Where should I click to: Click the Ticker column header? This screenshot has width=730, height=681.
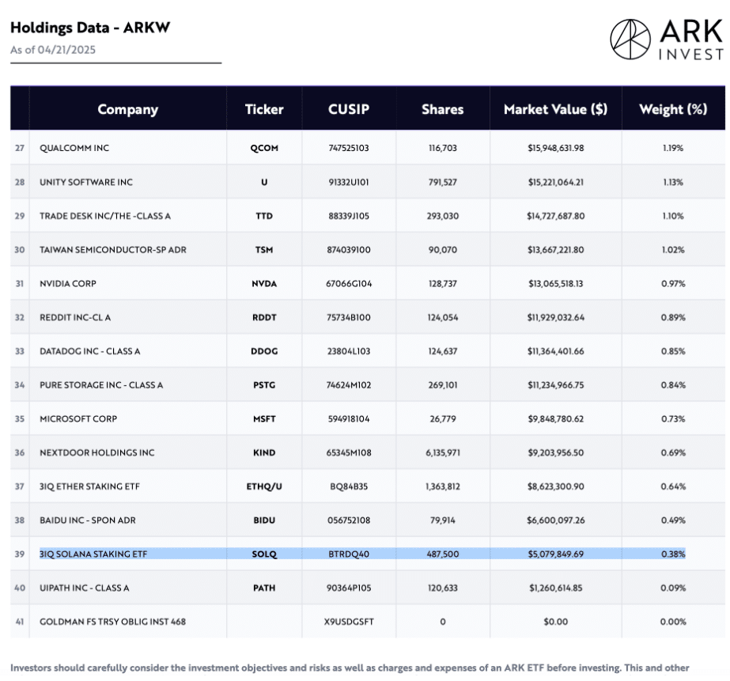(x=264, y=109)
